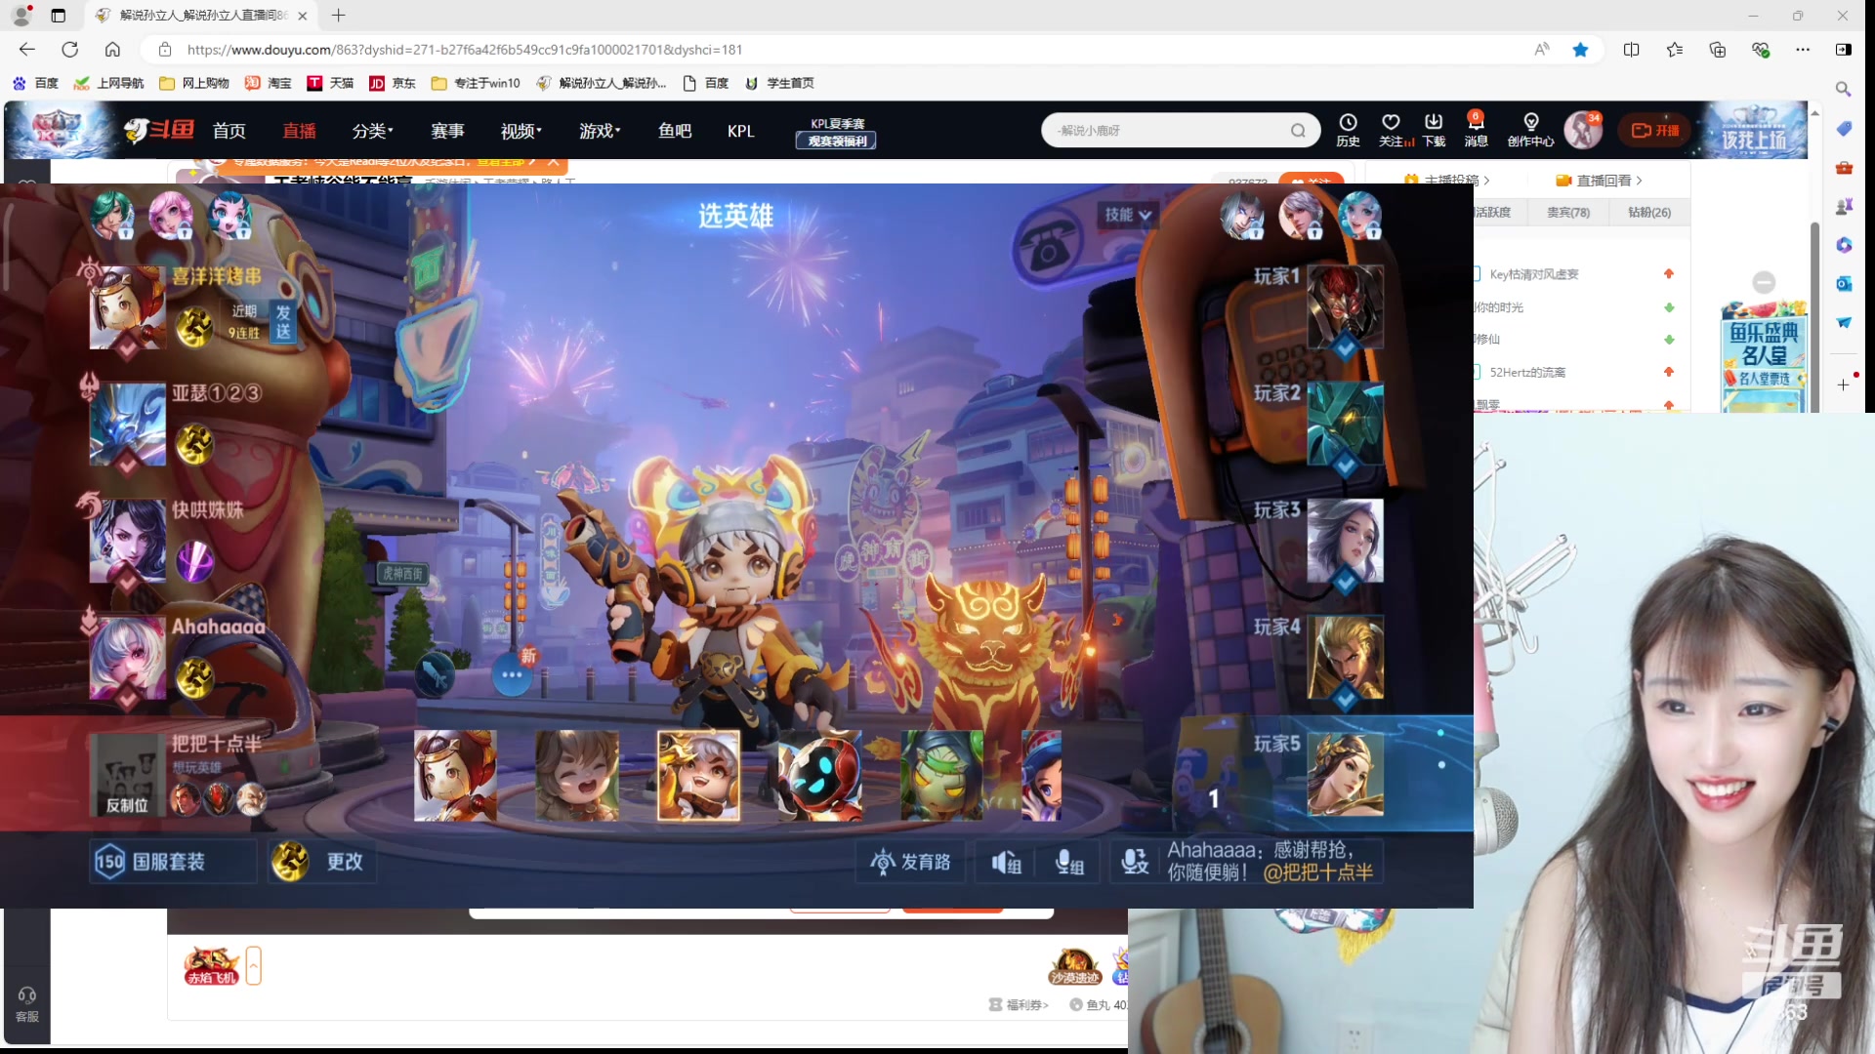This screenshot has width=1875, height=1054.
Task: Open the 创作中心 creator center icon
Action: pyautogui.click(x=1530, y=130)
